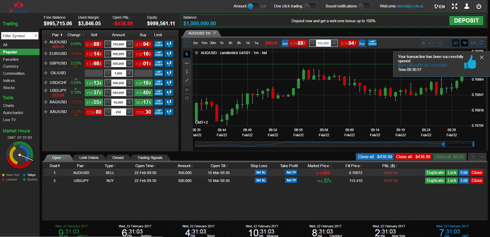Expand the Bid price dropdown
This screenshot has width=490, height=237.
pos(437,43)
